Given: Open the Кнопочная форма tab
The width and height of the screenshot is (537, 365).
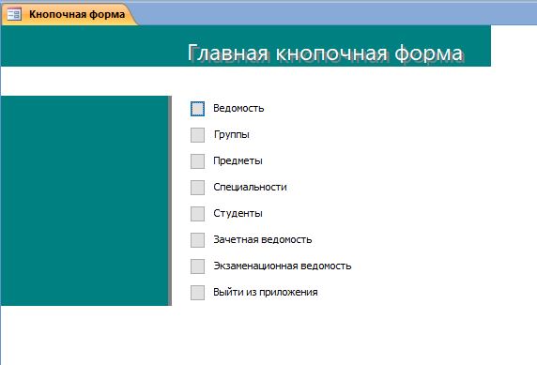Looking at the screenshot, I should tap(69, 14).
